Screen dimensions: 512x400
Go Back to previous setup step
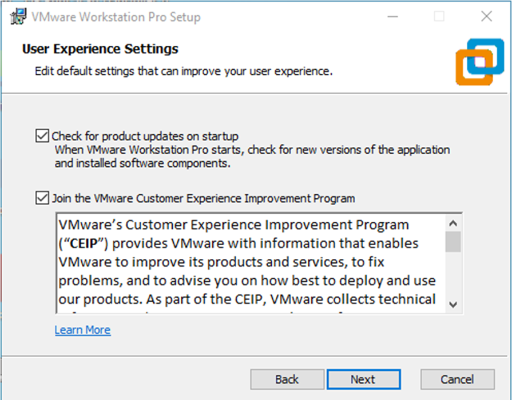[x=287, y=379]
